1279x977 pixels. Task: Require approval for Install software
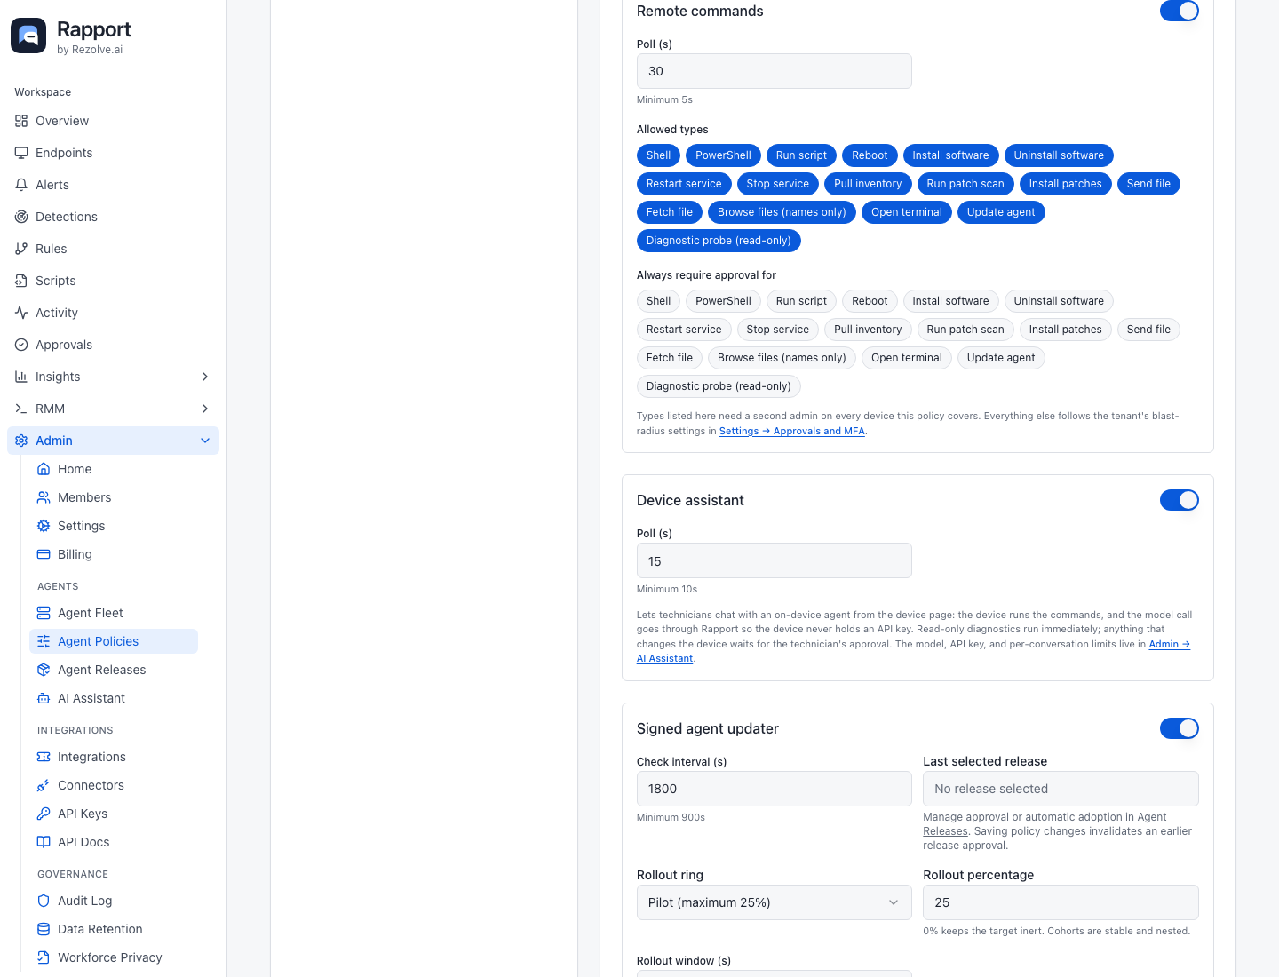950,301
